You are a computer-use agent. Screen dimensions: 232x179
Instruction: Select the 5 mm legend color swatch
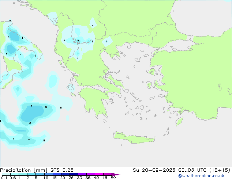pos(40,174)
